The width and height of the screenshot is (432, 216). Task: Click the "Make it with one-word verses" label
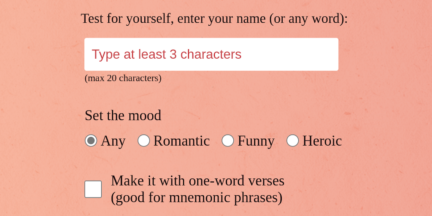click(x=197, y=181)
